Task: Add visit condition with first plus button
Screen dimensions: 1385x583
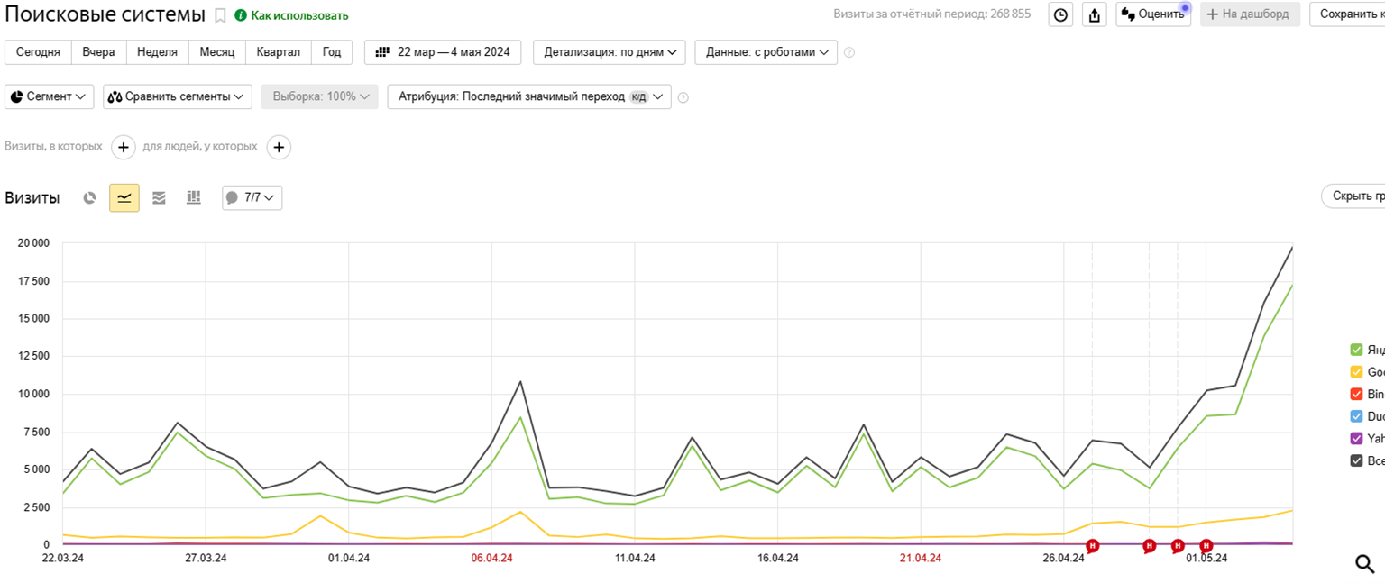Action: tap(123, 147)
